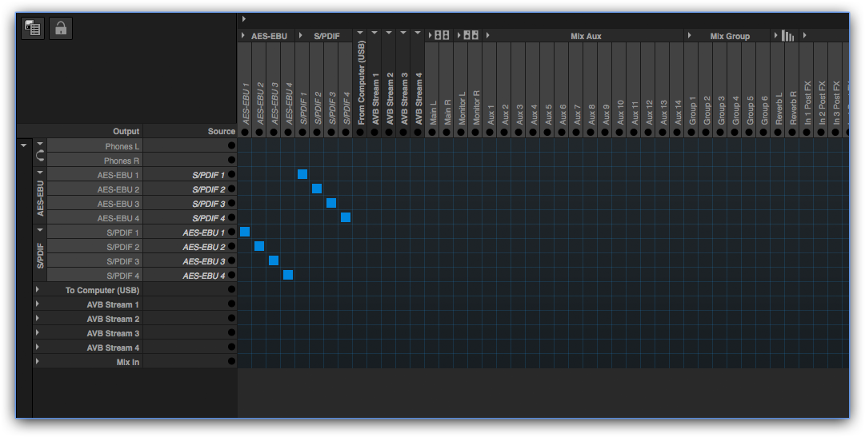This screenshot has height=437, width=865.
Task: Toggle off AES-EBU 4 to S/PDIF 4 patch
Action: (288, 275)
